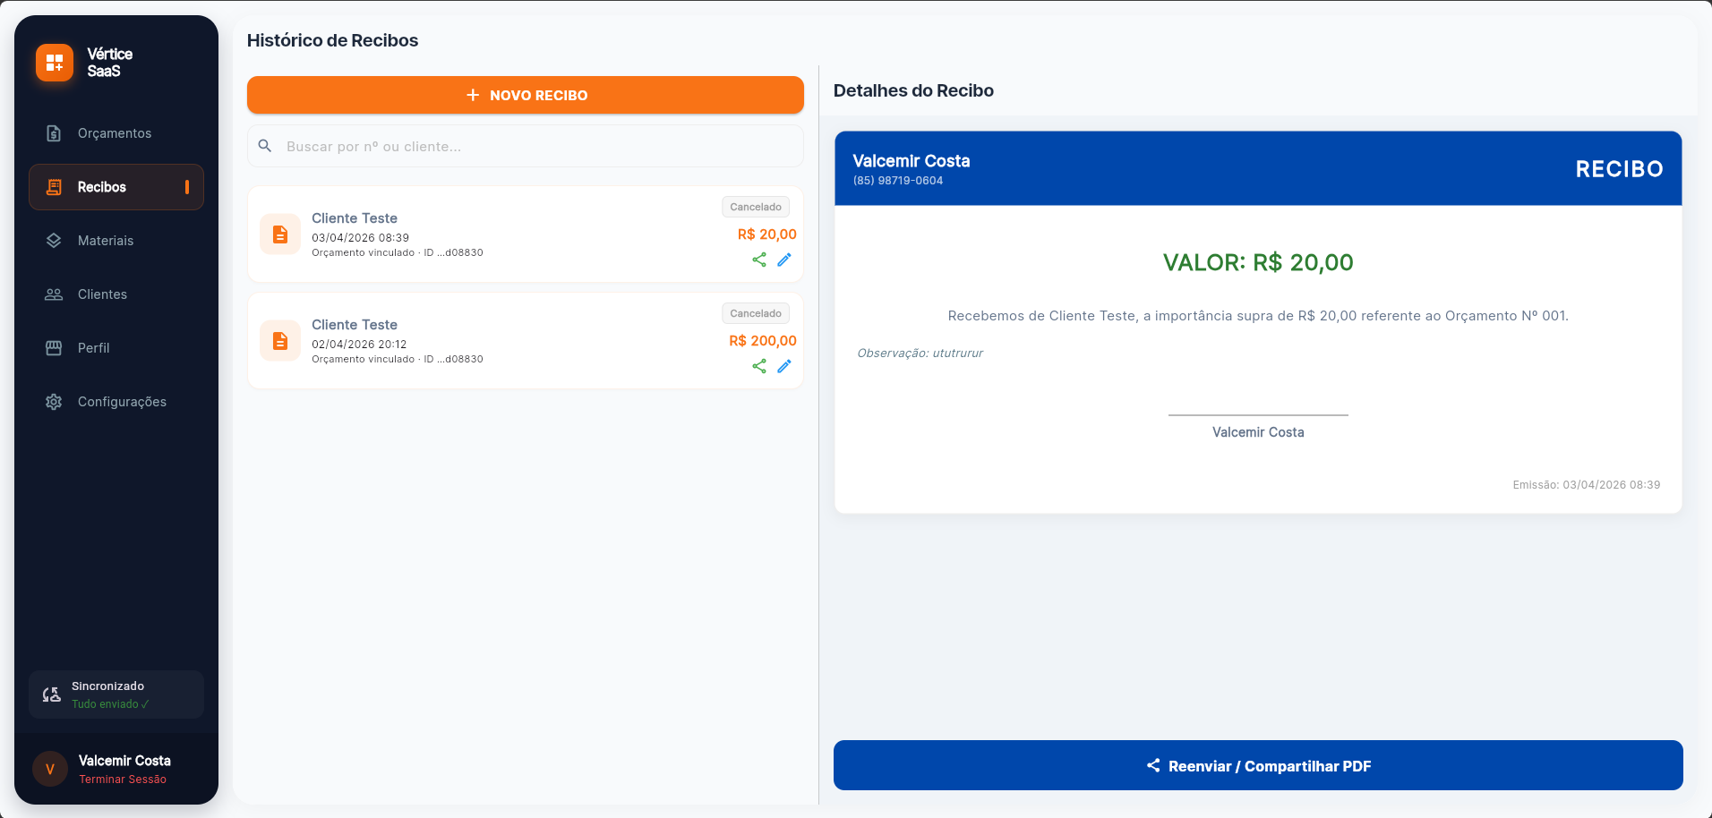Click the Emissão: 03/04/2026 08:39 text

(x=1587, y=485)
